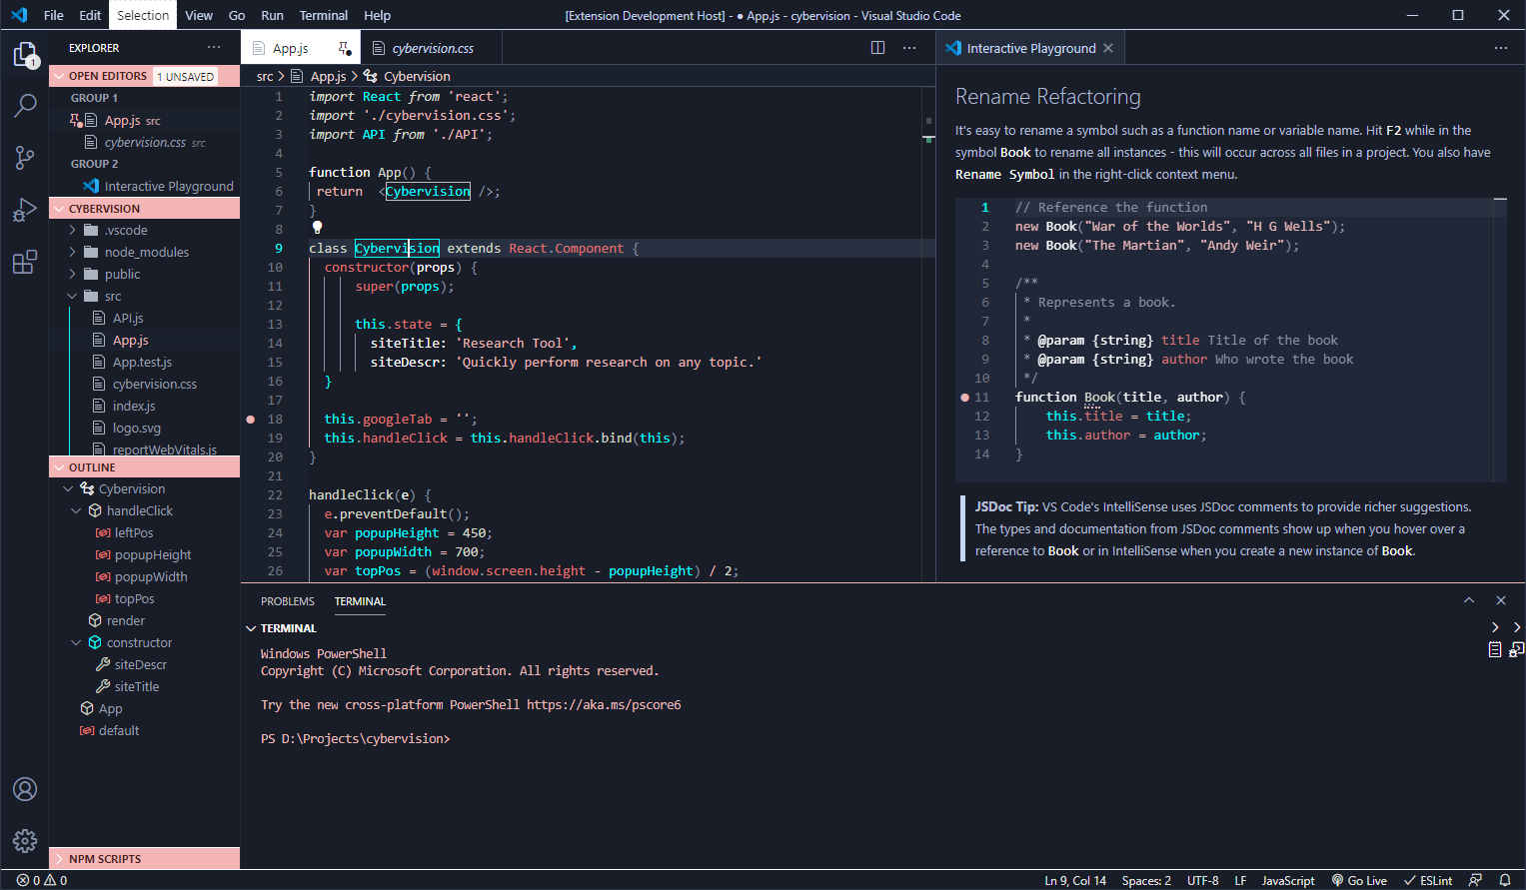Image resolution: width=1526 pixels, height=890 pixels.
Task: Click Spaces: 2 indentation setting
Action: tap(1146, 880)
